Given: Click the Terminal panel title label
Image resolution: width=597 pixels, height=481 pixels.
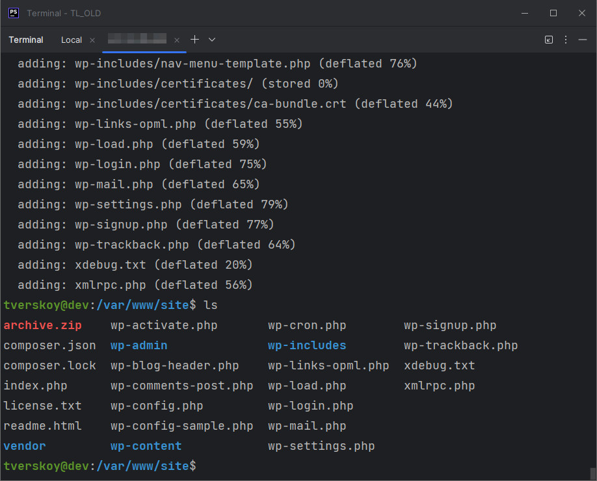Looking at the screenshot, I should click(x=26, y=40).
